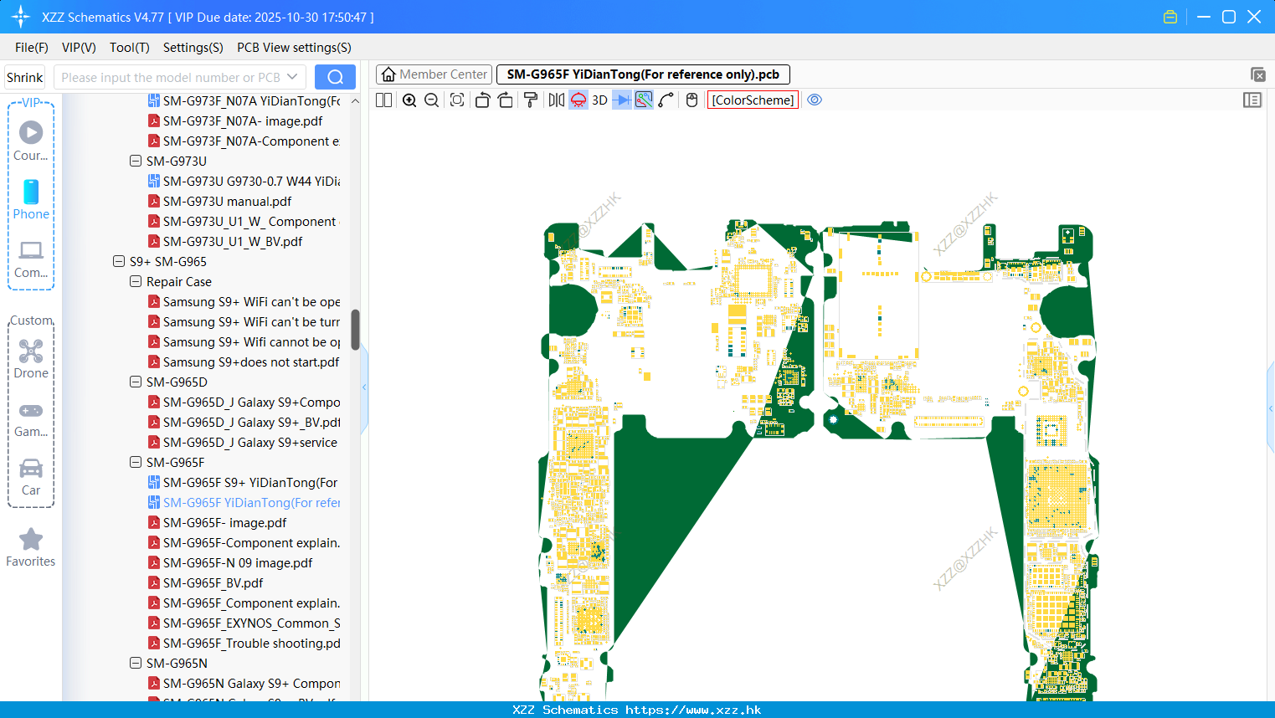1275x718 pixels.
Task: Select the Car category icon
Action: click(31, 477)
